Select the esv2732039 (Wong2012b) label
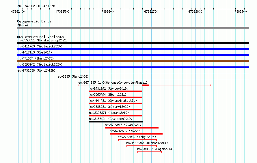Screen dimensions: 257x163 tap(137, 137)
